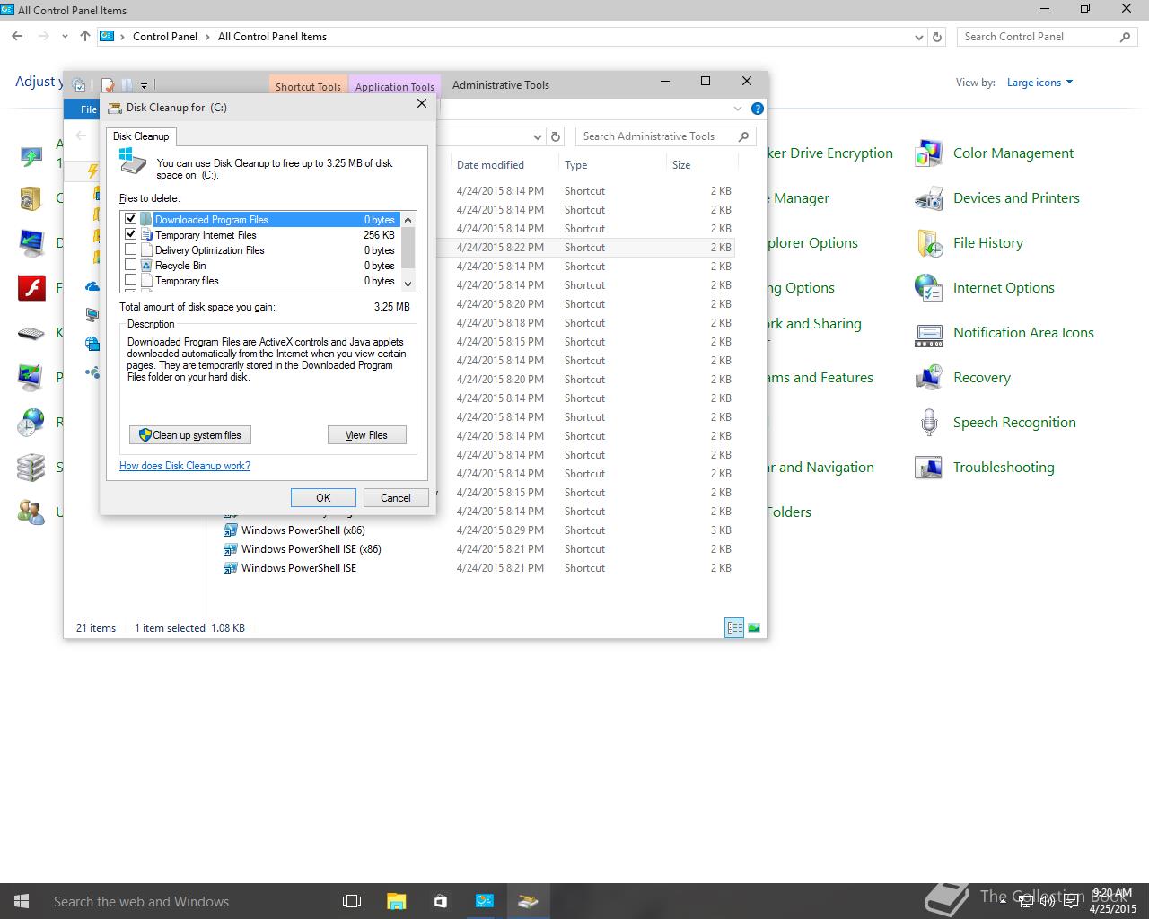This screenshot has height=919, width=1149.
Task: Open Troubleshooting icon in Control Panel
Action: click(x=928, y=468)
